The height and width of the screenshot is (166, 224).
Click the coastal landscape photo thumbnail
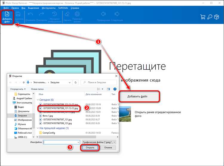[125, 114]
